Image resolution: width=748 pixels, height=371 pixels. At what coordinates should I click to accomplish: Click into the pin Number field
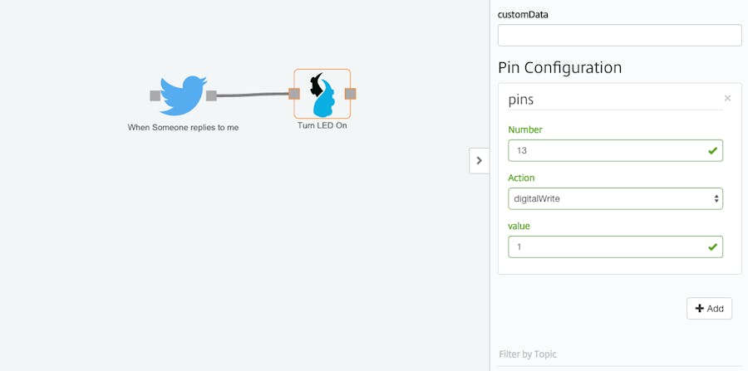(x=605, y=151)
